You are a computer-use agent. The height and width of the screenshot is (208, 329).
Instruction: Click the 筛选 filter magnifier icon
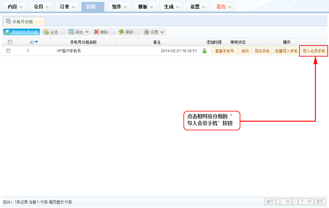[71, 32]
